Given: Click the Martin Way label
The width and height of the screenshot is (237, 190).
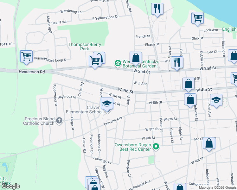Looking at the screenshot, I should tap(49, 24).
